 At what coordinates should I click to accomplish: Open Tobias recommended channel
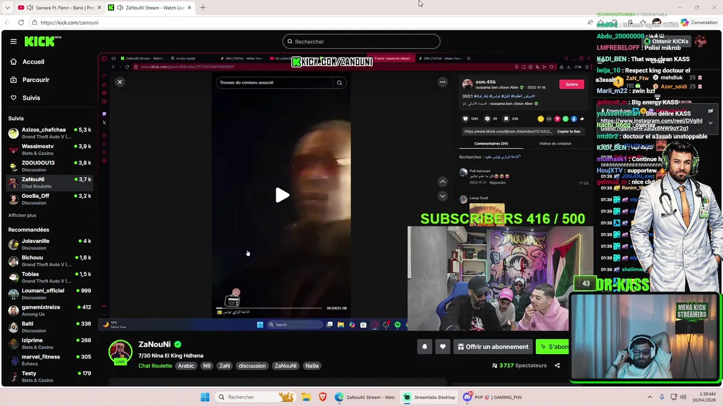pyautogui.click(x=50, y=277)
